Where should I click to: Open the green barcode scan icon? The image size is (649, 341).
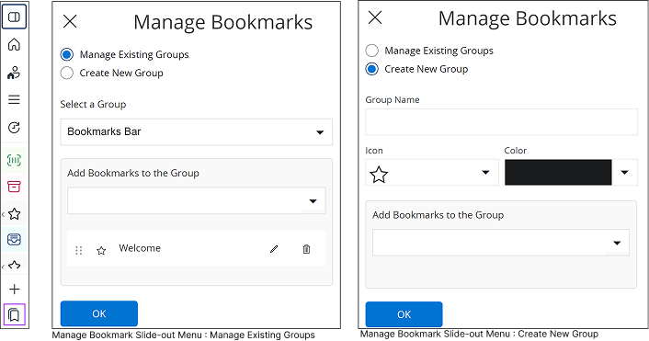click(x=14, y=160)
